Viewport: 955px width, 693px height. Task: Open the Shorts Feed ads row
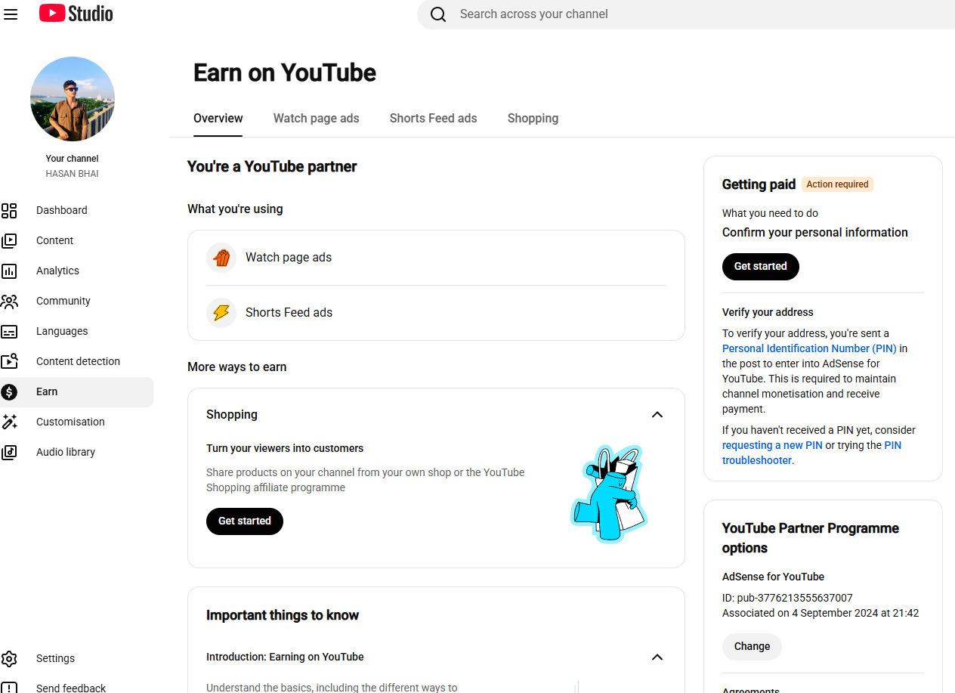437,313
